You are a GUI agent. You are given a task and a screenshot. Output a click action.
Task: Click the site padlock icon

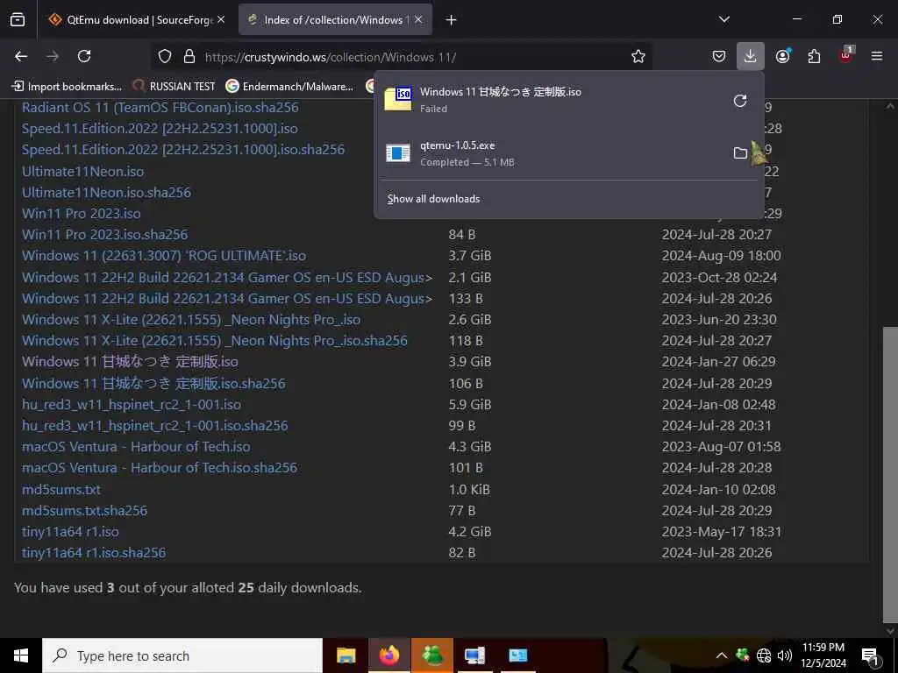[x=189, y=56]
